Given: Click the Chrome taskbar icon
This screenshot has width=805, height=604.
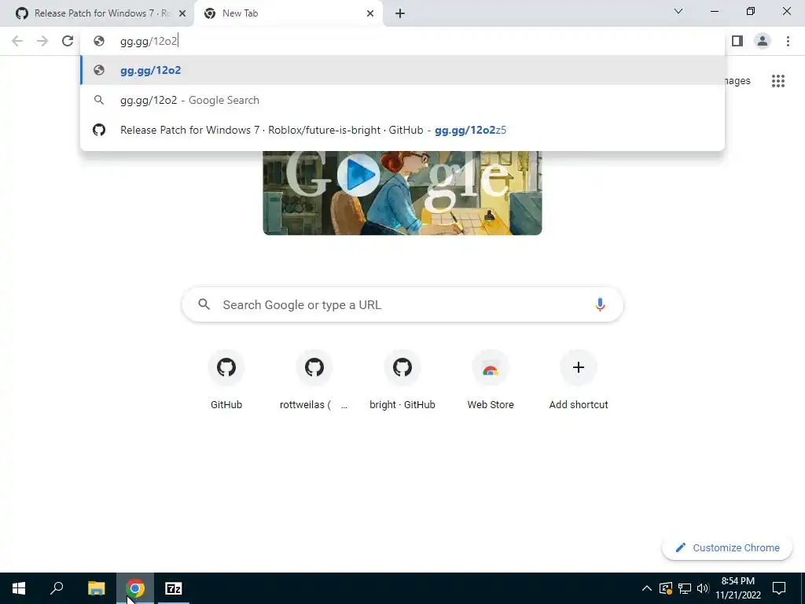Looking at the screenshot, I should coord(135,588).
